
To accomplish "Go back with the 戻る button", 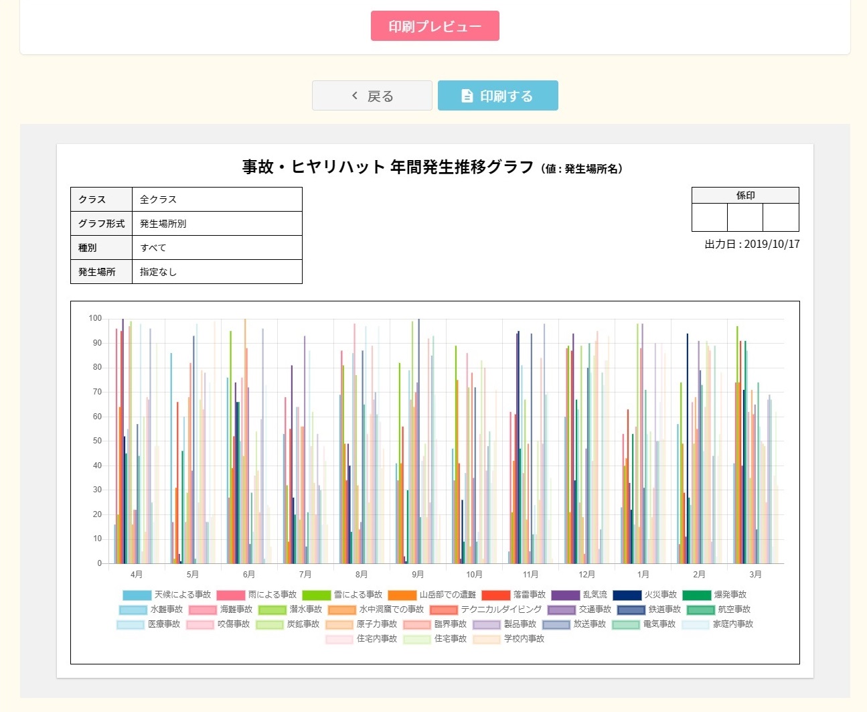I will (372, 96).
